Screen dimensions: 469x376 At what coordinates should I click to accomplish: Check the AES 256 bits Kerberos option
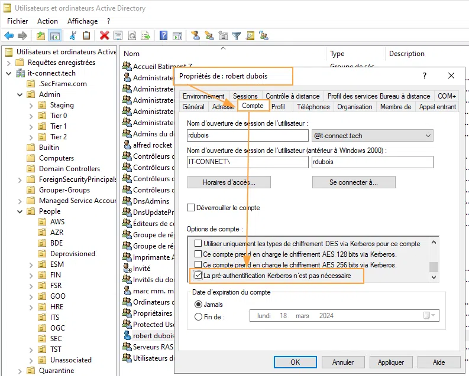point(198,264)
